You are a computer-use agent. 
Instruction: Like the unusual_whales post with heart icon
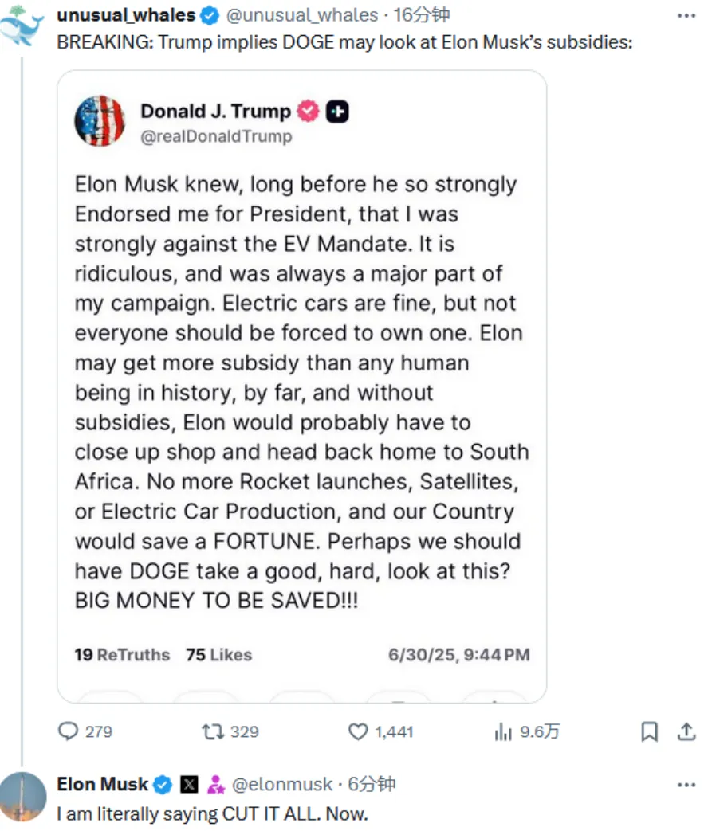[359, 731]
